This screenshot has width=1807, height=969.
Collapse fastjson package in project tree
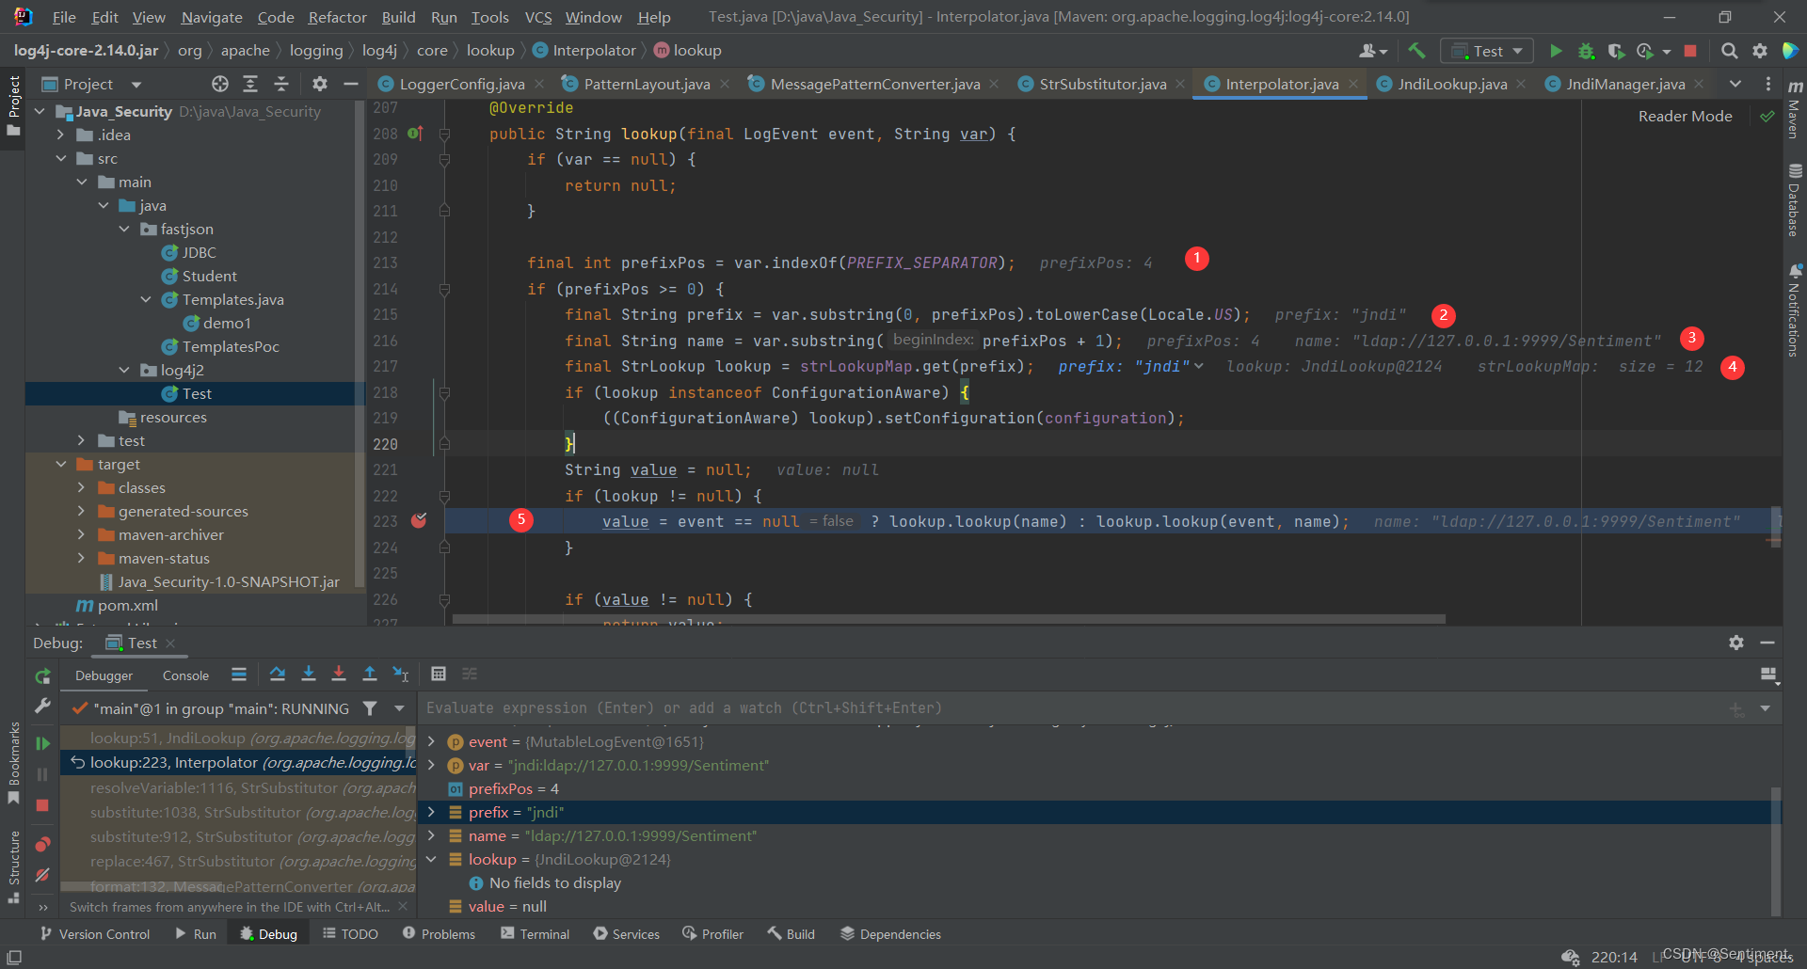(124, 229)
